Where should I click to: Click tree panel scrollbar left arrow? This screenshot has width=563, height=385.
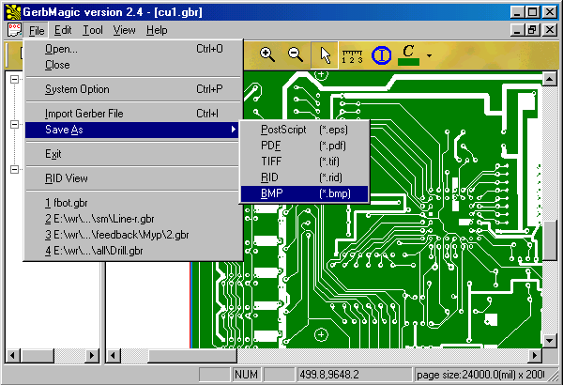click(x=12, y=356)
